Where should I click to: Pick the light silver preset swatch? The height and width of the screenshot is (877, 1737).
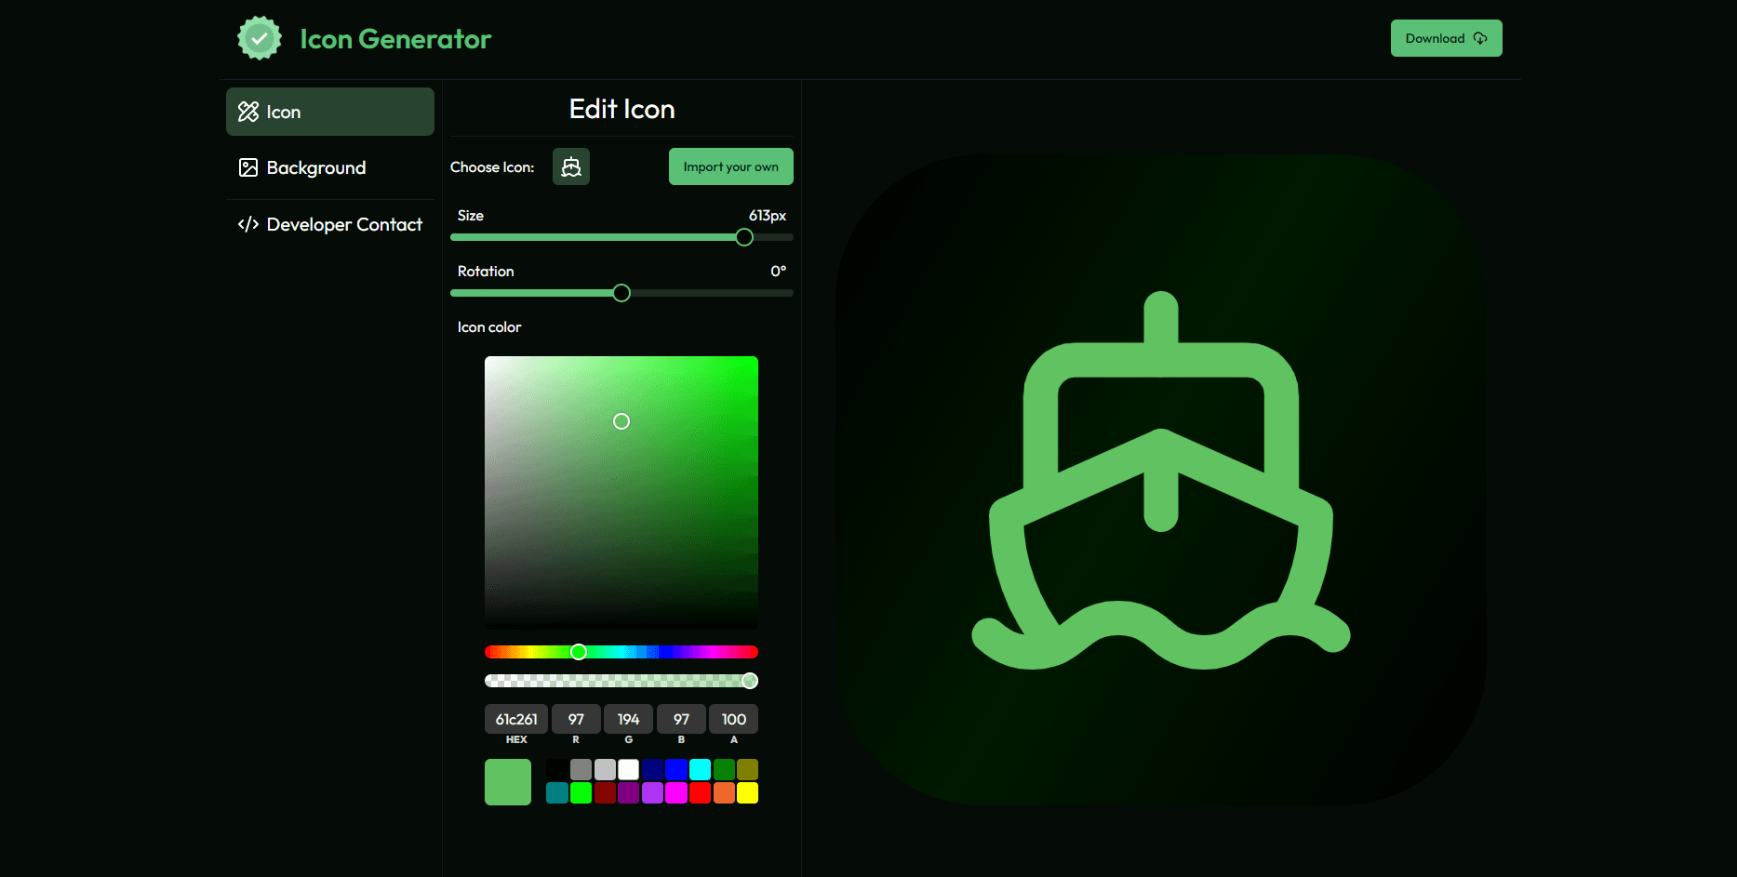coord(605,769)
